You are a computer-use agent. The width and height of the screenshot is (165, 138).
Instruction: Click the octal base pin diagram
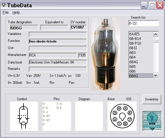click(x=122, y=116)
